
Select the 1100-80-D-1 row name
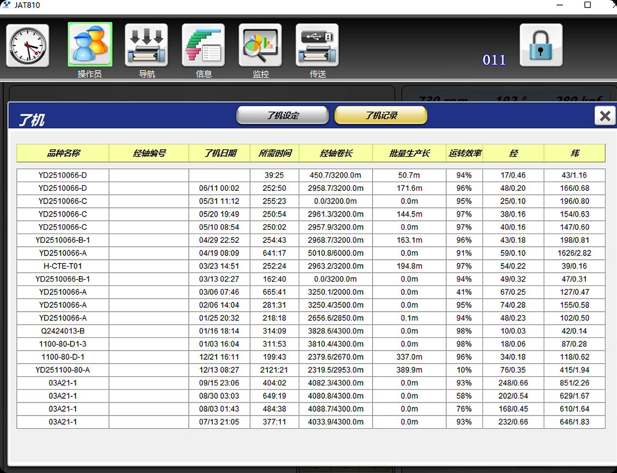click(x=63, y=357)
